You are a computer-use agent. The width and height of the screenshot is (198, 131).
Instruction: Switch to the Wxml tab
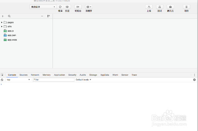[115, 75]
